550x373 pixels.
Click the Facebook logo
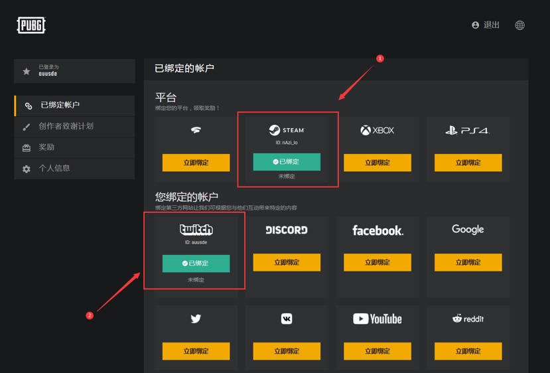pyautogui.click(x=378, y=230)
